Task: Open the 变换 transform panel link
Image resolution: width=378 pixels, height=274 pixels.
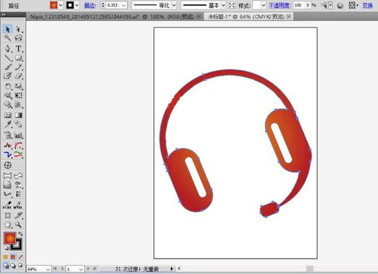Action: [368, 5]
